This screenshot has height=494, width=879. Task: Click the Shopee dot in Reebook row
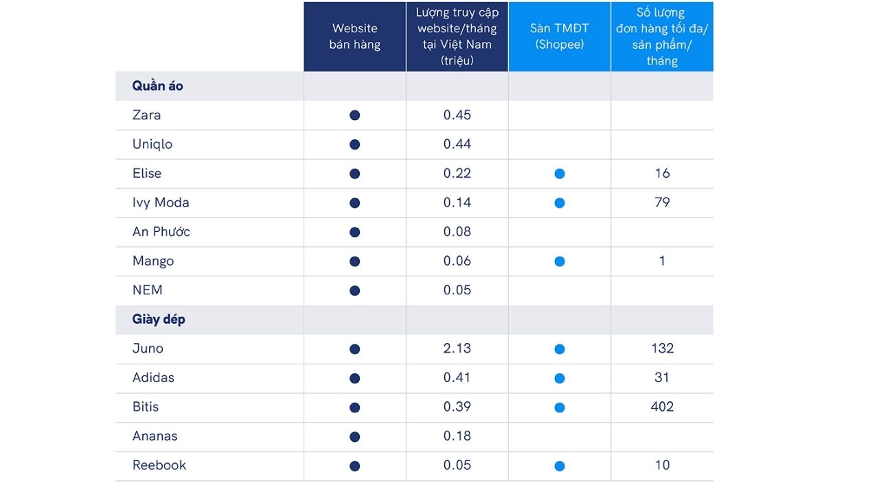(x=560, y=466)
